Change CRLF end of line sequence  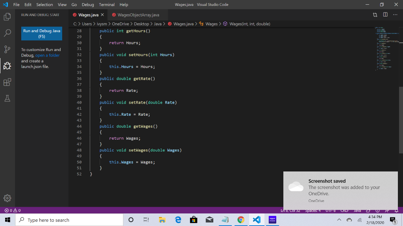[345, 211]
